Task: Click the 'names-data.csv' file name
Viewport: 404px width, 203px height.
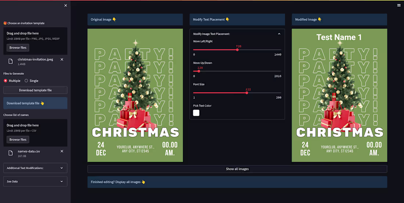Action: (x=29, y=151)
